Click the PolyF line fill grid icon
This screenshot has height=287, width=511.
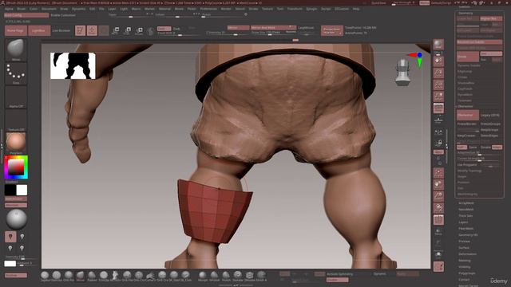point(438,220)
